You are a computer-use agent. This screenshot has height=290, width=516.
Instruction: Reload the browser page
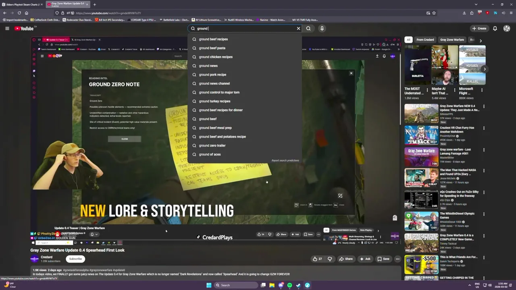pyautogui.click(x=19, y=13)
